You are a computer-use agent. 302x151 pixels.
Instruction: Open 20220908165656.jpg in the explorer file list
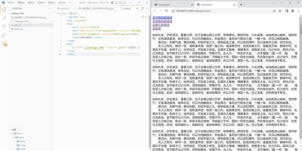(x=30, y=17)
